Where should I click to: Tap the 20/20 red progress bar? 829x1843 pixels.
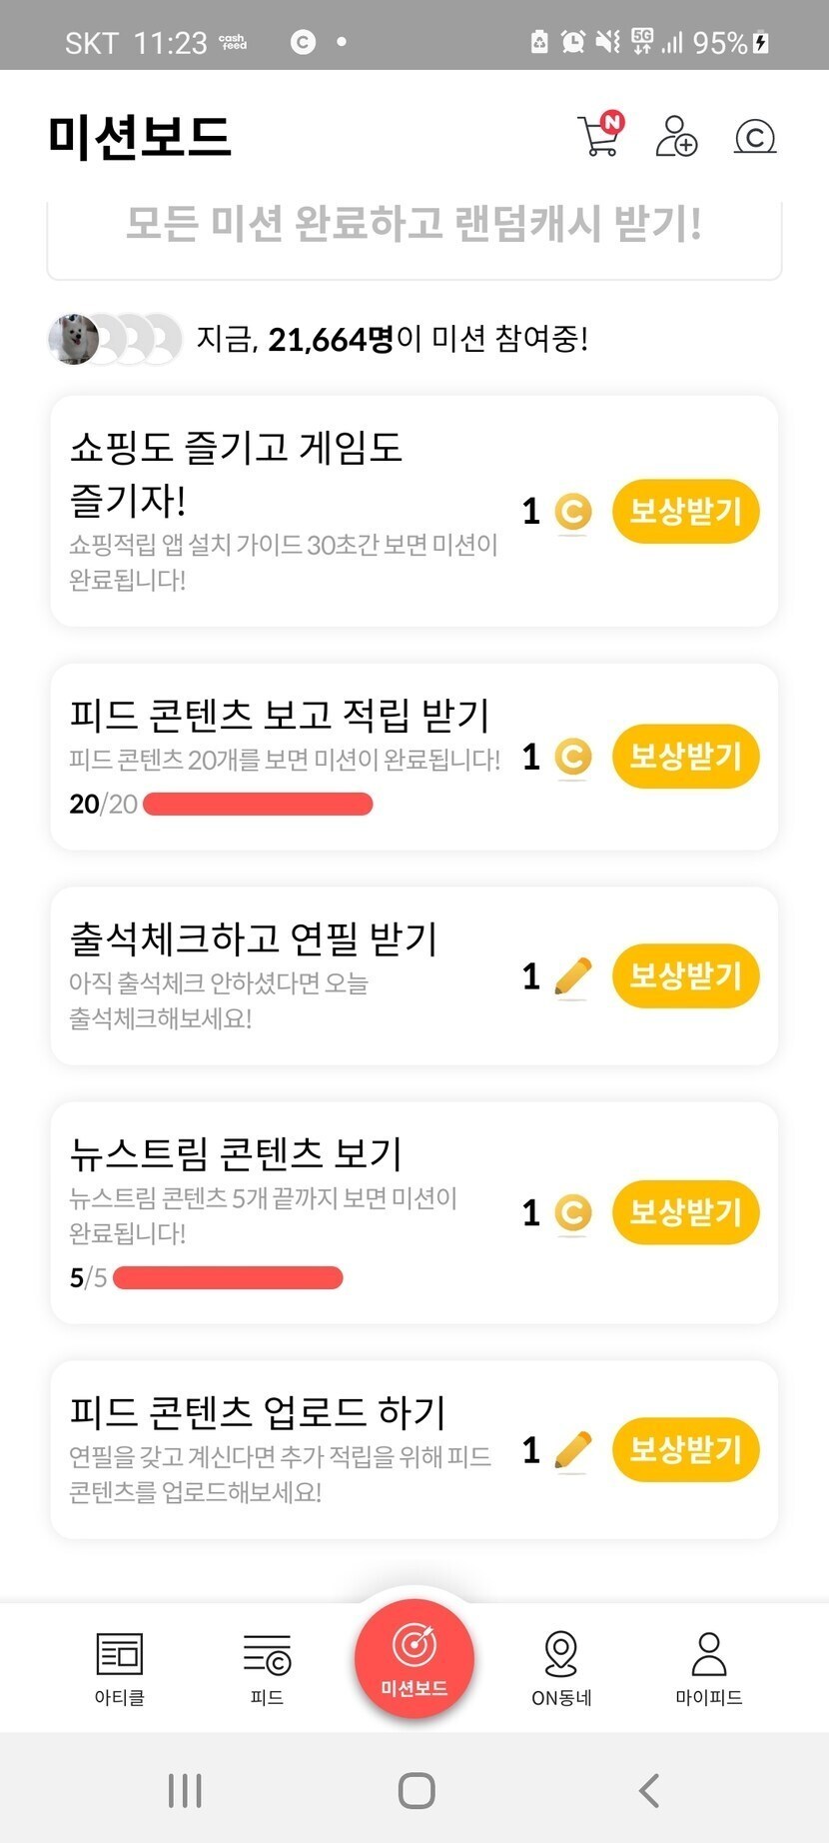(x=258, y=805)
